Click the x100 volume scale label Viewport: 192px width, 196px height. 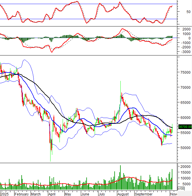click(x=181, y=188)
